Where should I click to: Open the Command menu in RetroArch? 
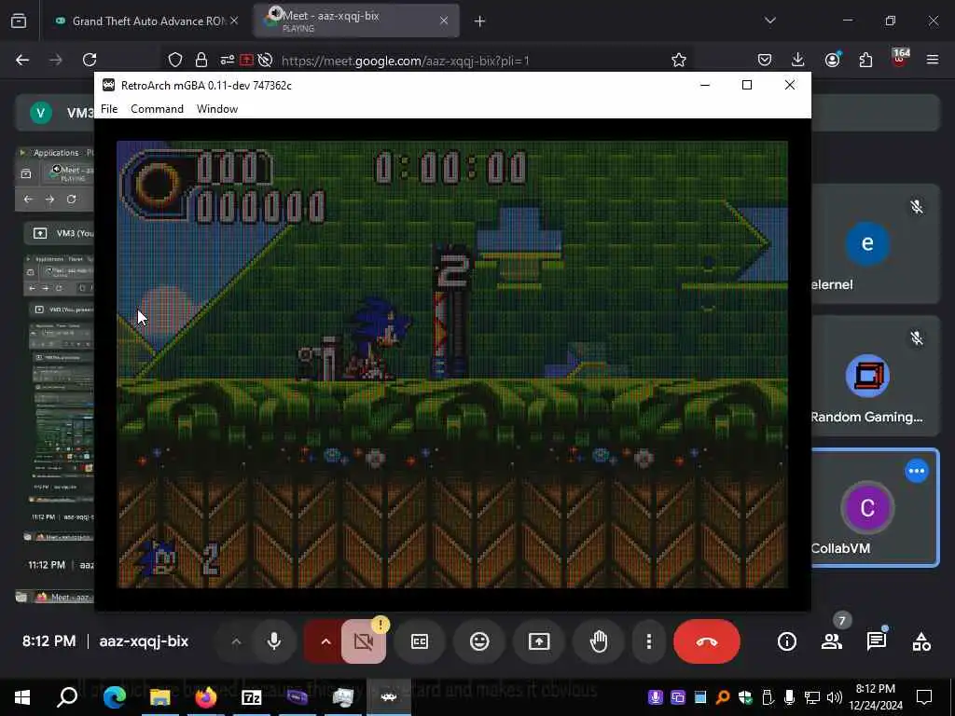[x=157, y=109]
